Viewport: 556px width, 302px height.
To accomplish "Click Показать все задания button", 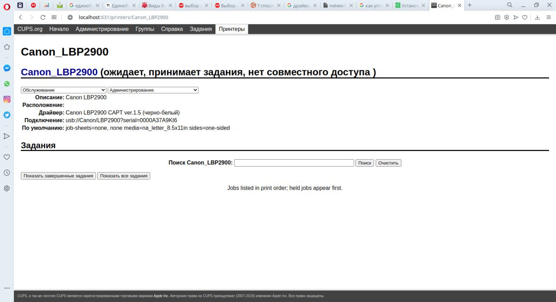I will 124,176.
